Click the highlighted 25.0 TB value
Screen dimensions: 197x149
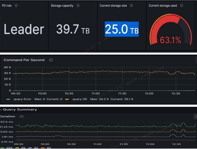(x=122, y=29)
